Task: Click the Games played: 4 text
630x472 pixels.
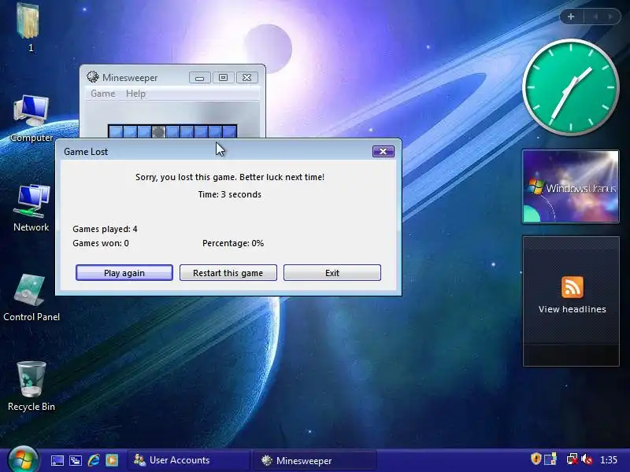Action: pos(105,229)
